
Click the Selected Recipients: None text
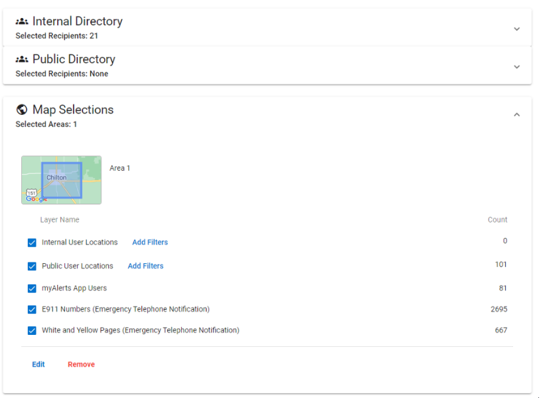[62, 74]
